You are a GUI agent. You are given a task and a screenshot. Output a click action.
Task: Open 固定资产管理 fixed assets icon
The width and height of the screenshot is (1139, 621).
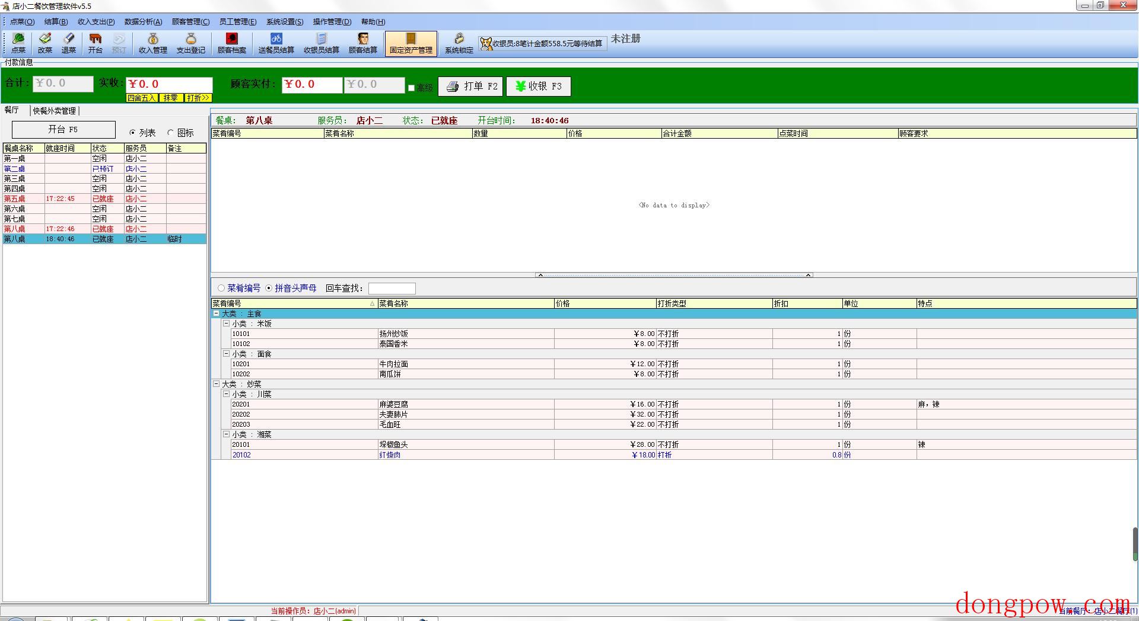coord(411,44)
